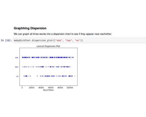146x117 pixels.
Task: Click the 80000 tick label
Action: 60,87
